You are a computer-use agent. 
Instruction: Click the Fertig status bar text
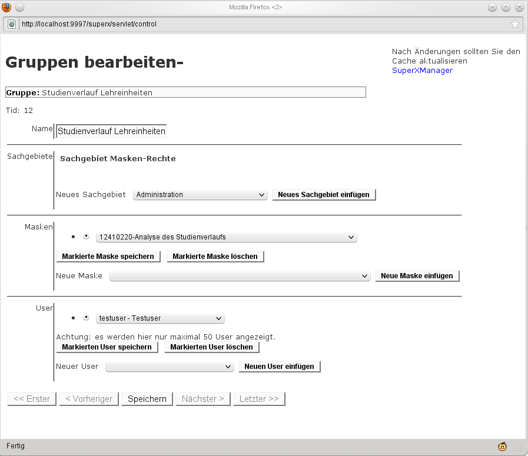[15, 446]
